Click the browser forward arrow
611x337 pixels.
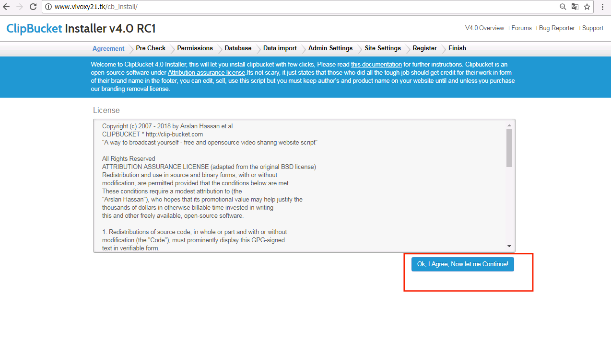click(x=20, y=7)
